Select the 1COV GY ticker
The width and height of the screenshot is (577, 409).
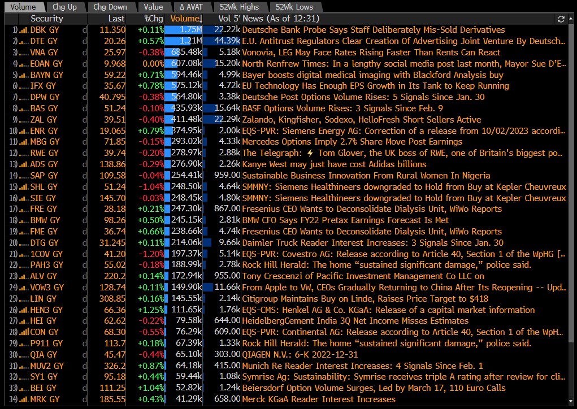(x=46, y=254)
